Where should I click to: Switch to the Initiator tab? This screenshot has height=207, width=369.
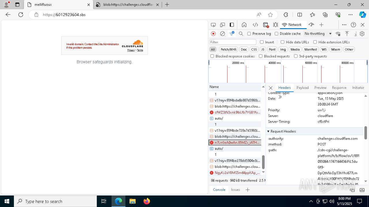[358, 88]
